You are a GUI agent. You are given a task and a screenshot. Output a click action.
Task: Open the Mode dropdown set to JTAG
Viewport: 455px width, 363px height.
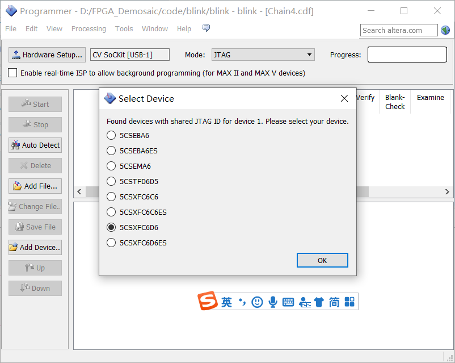(x=263, y=55)
